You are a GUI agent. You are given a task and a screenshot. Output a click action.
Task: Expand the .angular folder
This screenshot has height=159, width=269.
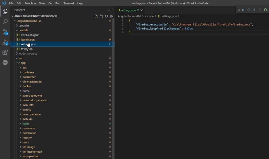17,25
